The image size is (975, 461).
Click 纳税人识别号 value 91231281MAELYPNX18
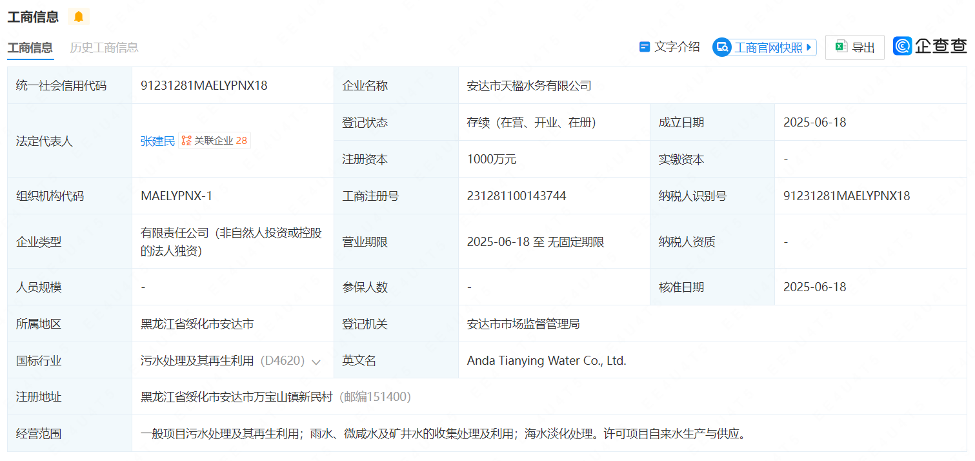tap(847, 196)
